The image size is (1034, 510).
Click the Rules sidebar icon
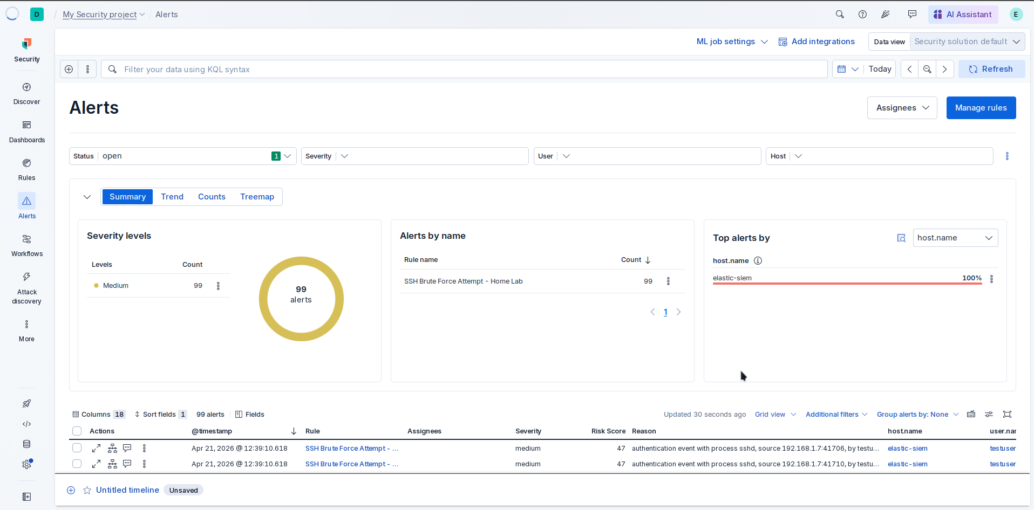[x=26, y=163]
